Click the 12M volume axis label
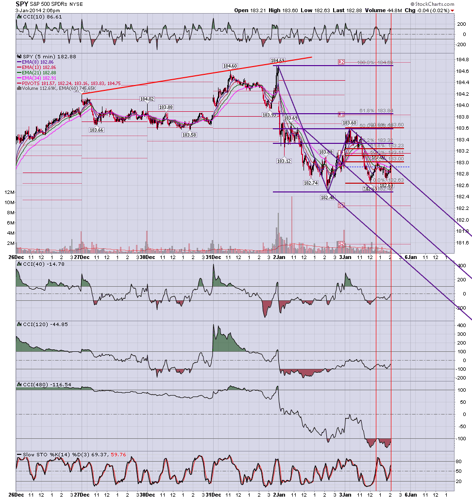 [10, 192]
